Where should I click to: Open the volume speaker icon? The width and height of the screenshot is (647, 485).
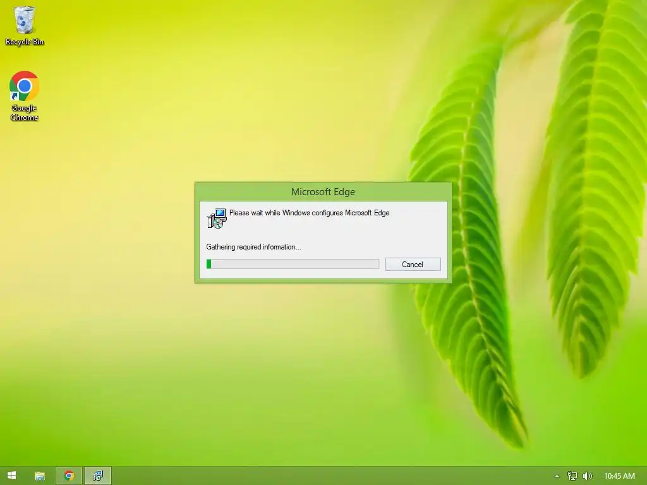pos(587,476)
